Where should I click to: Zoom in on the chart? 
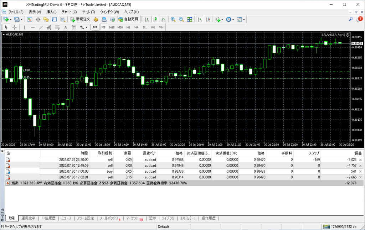coord(173,19)
